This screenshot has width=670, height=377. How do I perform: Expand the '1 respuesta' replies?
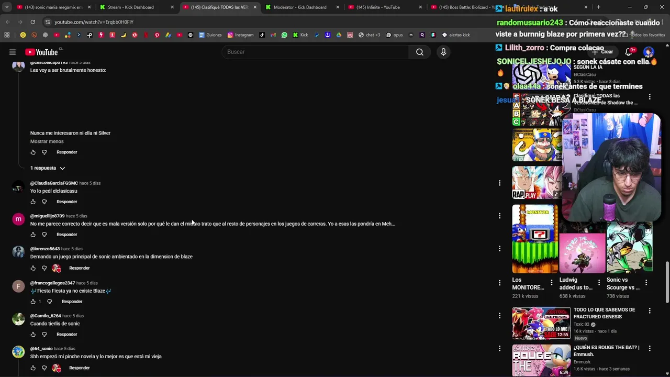[x=48, y=168]
